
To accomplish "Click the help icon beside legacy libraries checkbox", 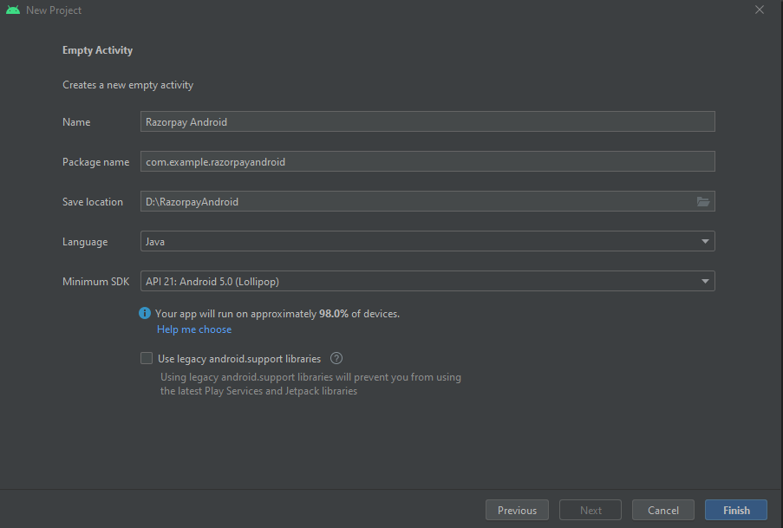I will coord(336,358).
